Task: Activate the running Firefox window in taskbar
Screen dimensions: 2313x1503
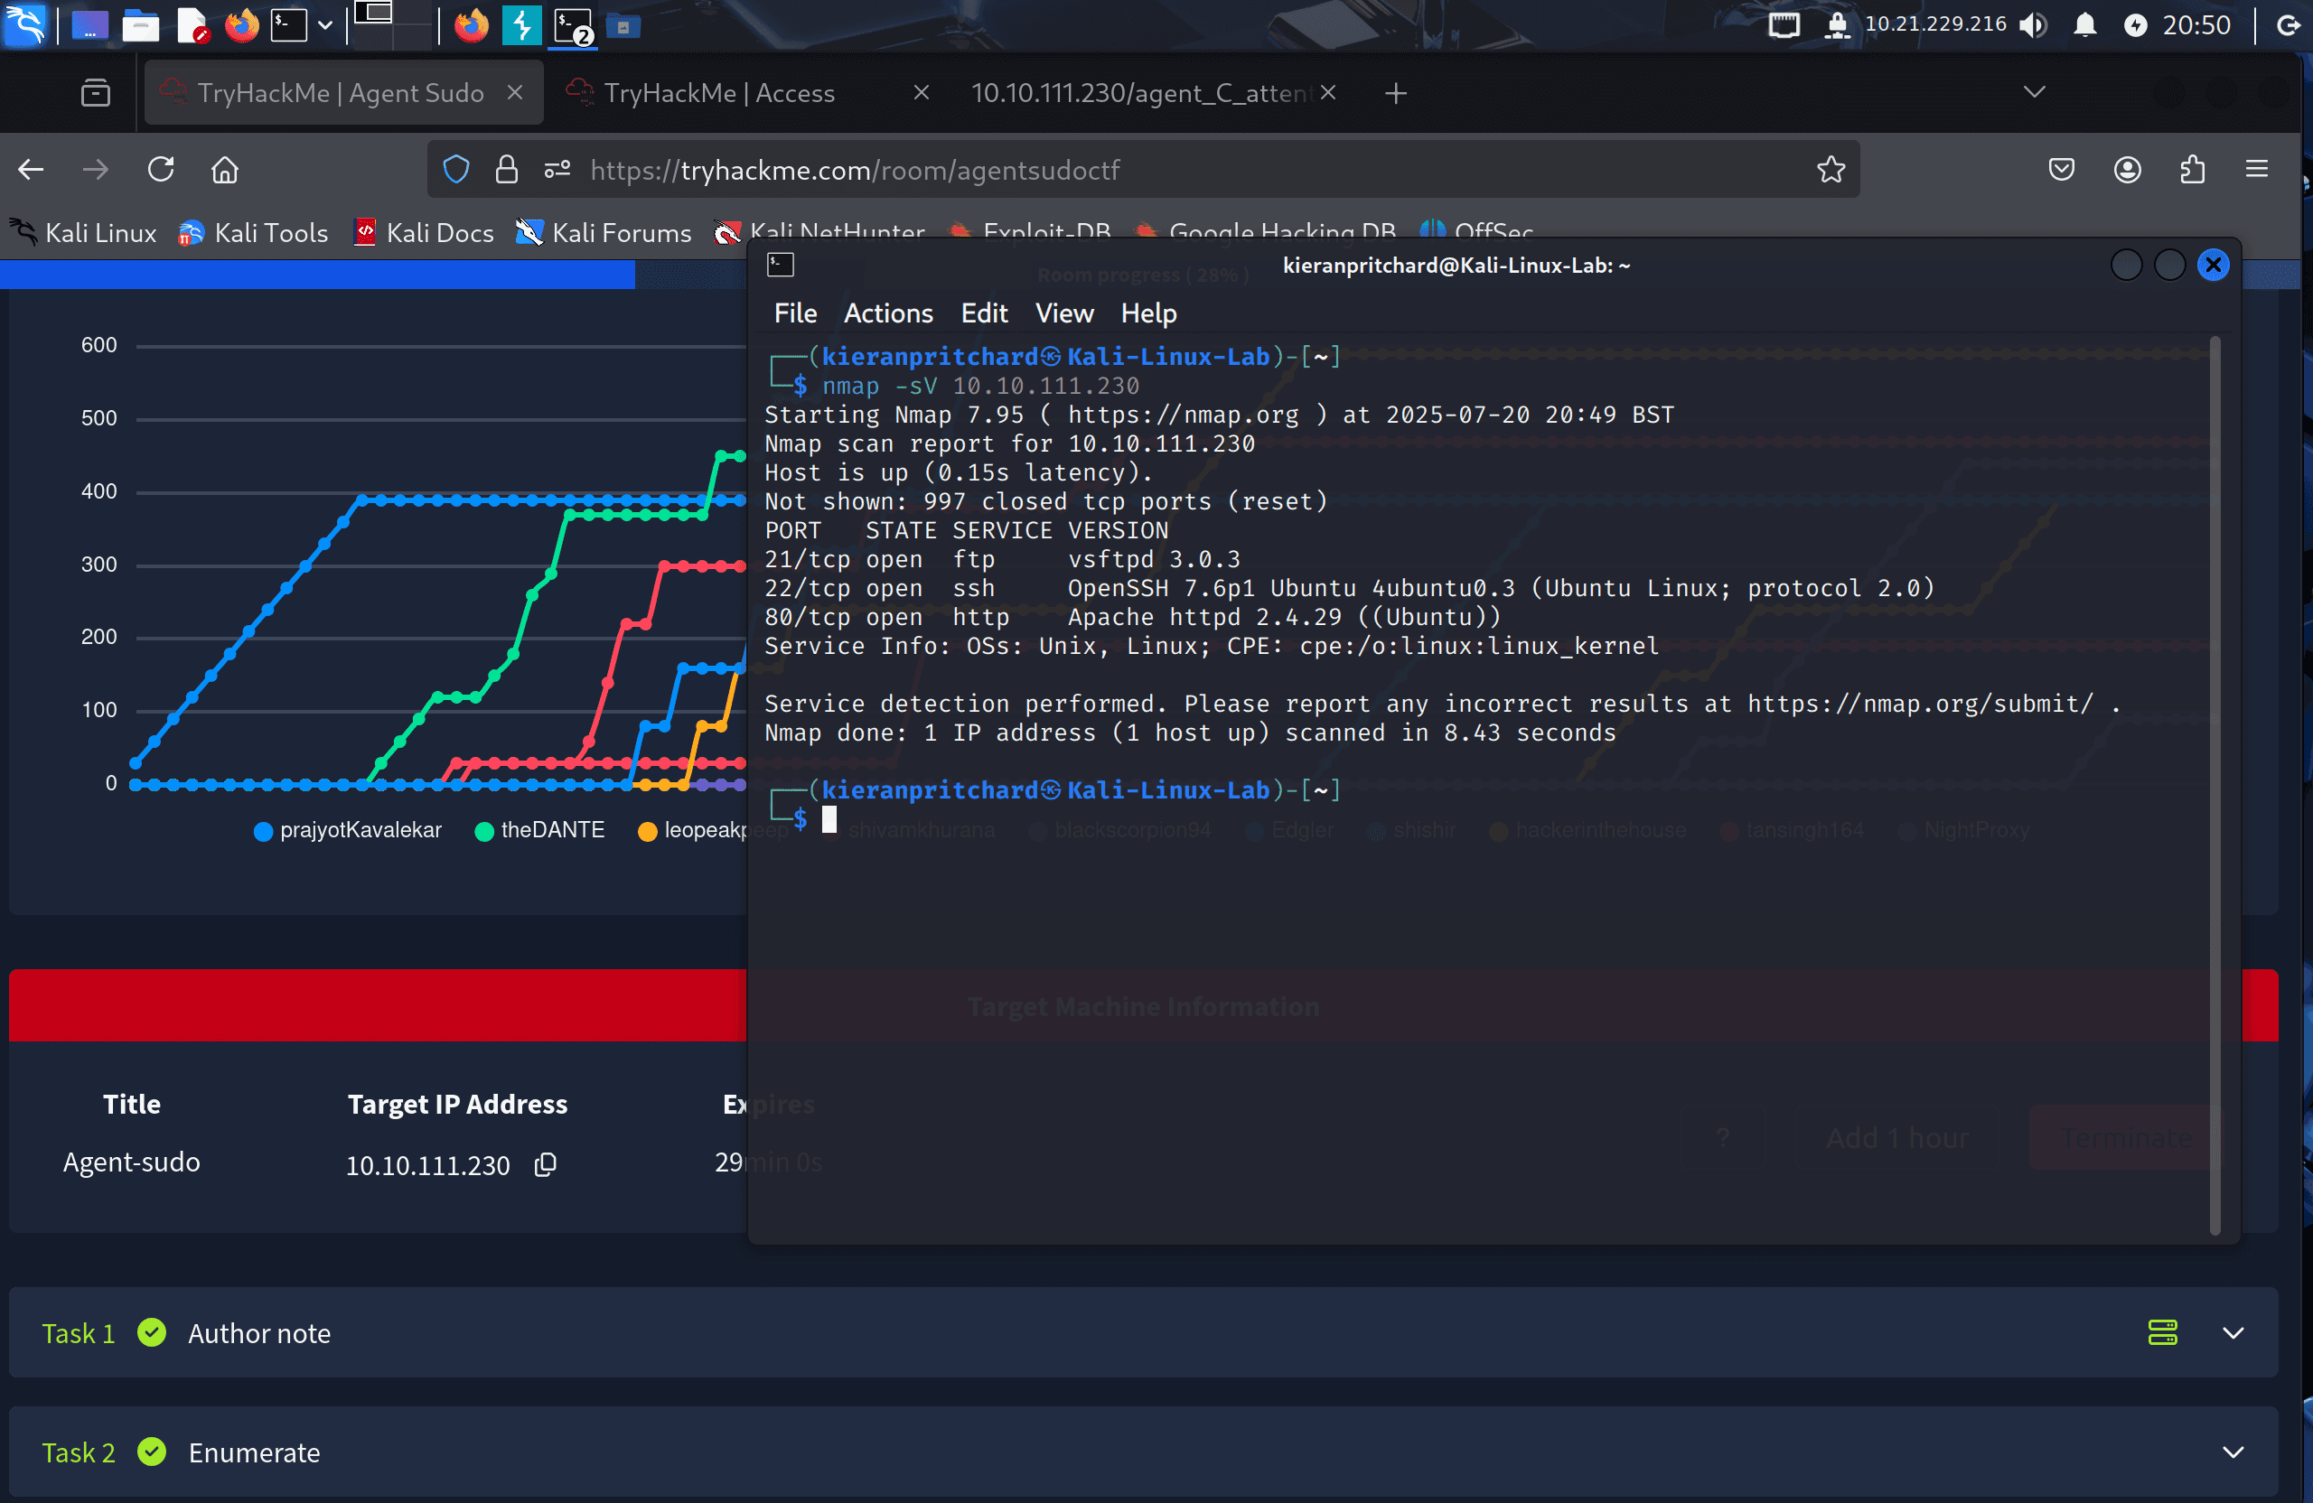Action: pos(472,25)
